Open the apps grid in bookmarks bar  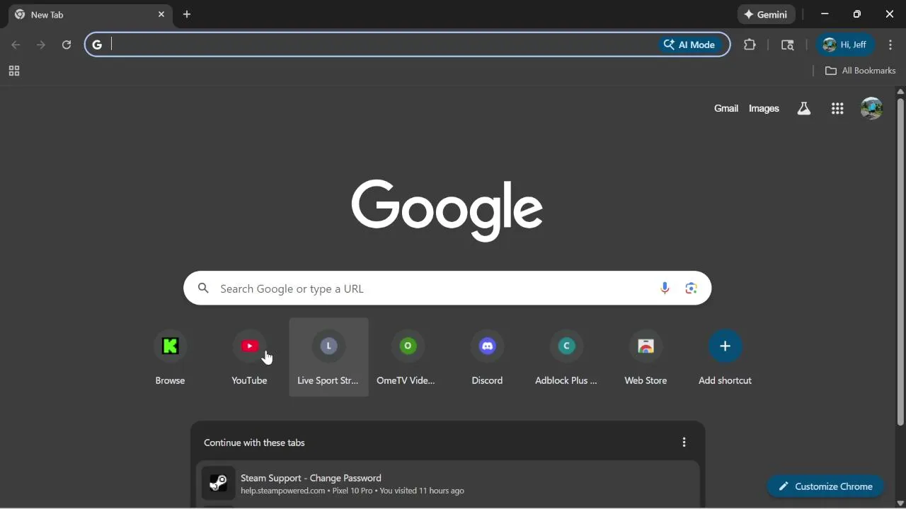(x=14, y=71)
